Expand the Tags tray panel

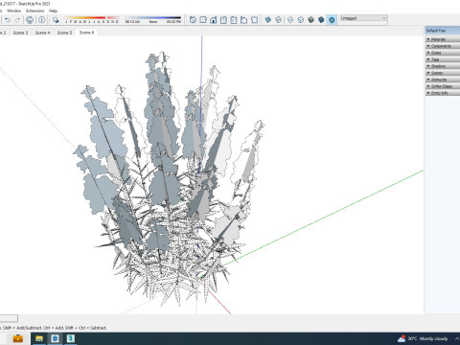click(443, 59)
